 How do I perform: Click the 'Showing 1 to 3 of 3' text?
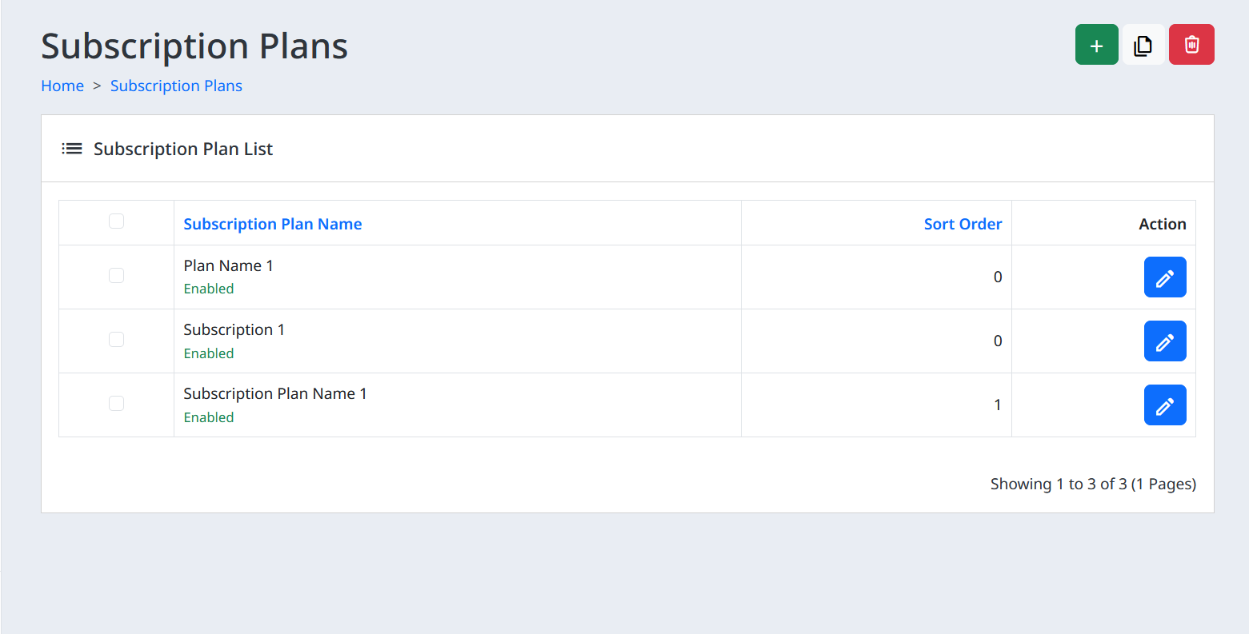(1093, 484)
